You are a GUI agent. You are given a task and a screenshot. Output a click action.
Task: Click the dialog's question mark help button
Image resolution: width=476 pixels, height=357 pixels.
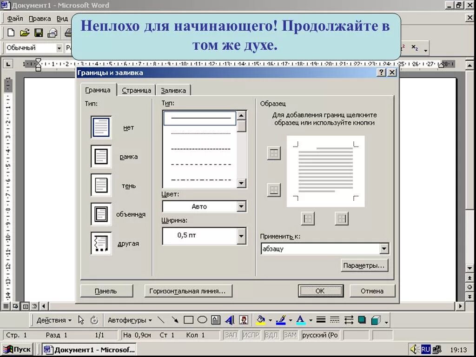[382, 72]
